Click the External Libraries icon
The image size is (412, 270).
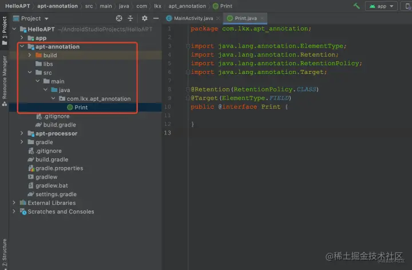click(x=23, y=202)
